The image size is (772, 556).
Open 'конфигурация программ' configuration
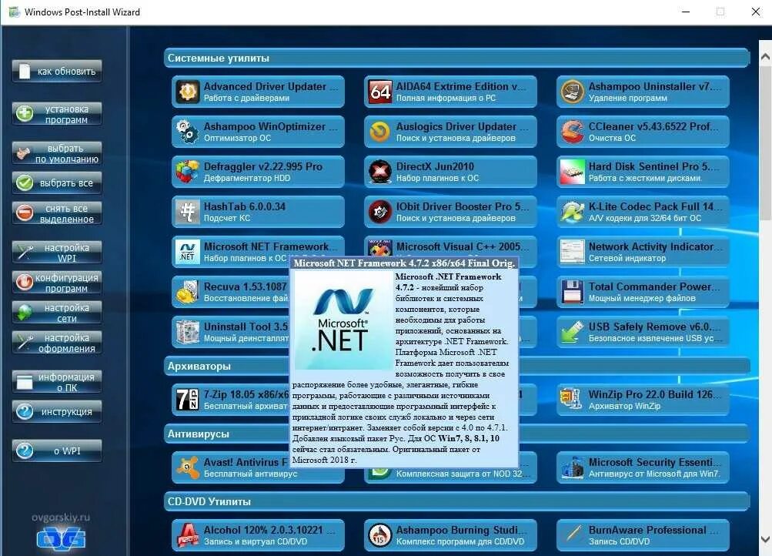57,283
